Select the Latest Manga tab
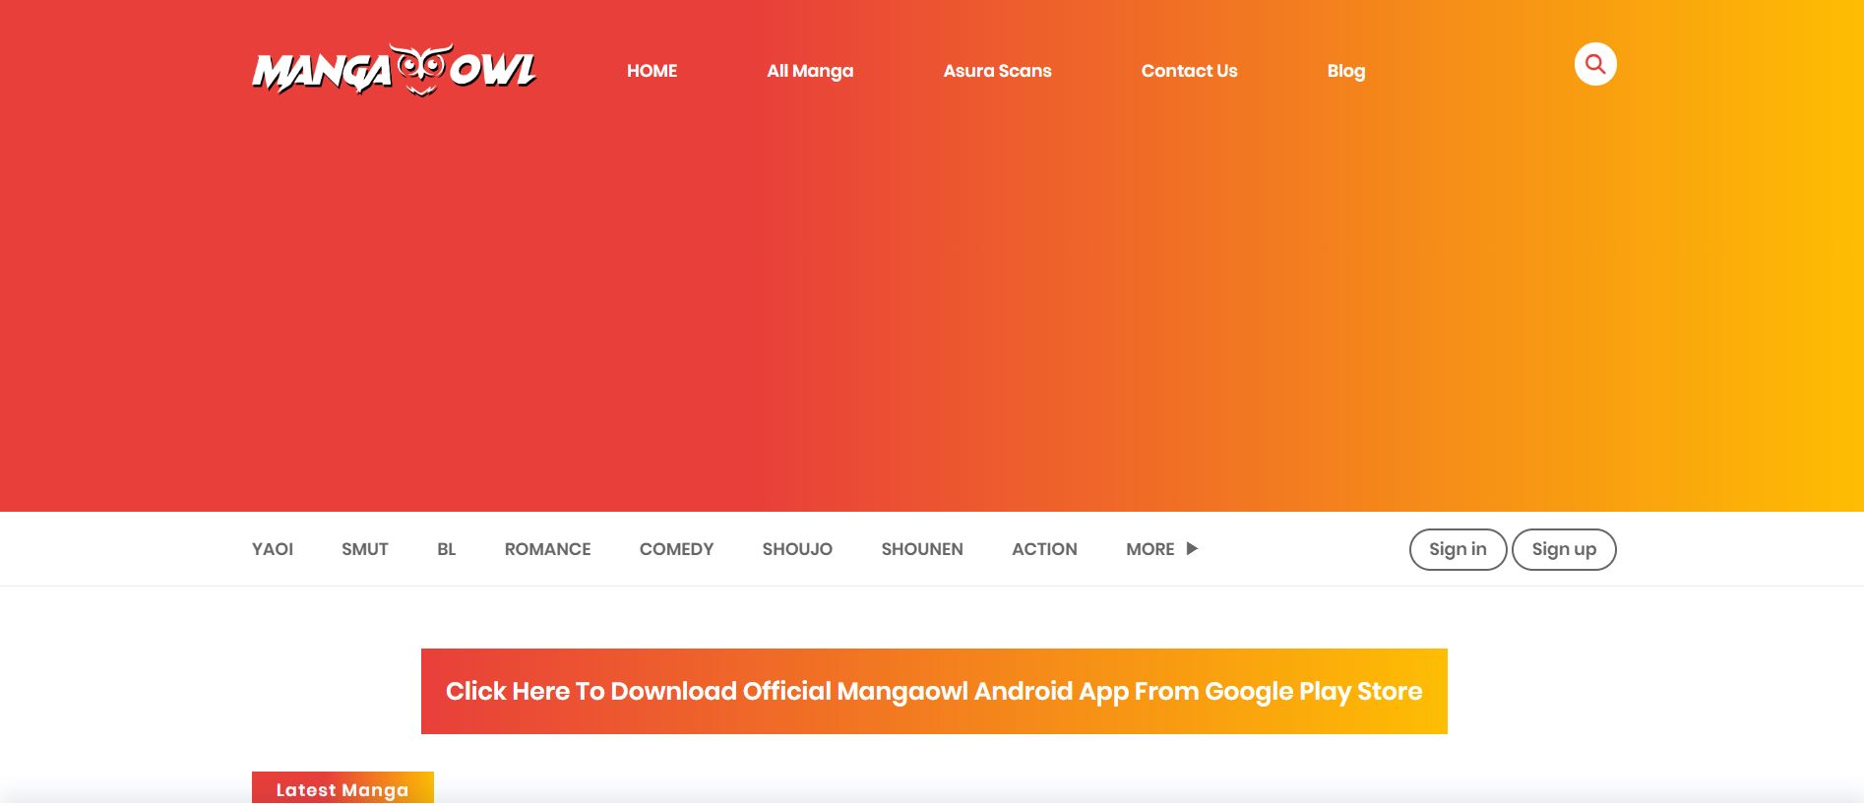Viewport: 1864px width, 806px height. pyautogui.click(x=342, y=789)
